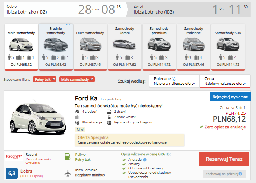
Task: Open info icon next to Polecane
Action: (174, 79)
